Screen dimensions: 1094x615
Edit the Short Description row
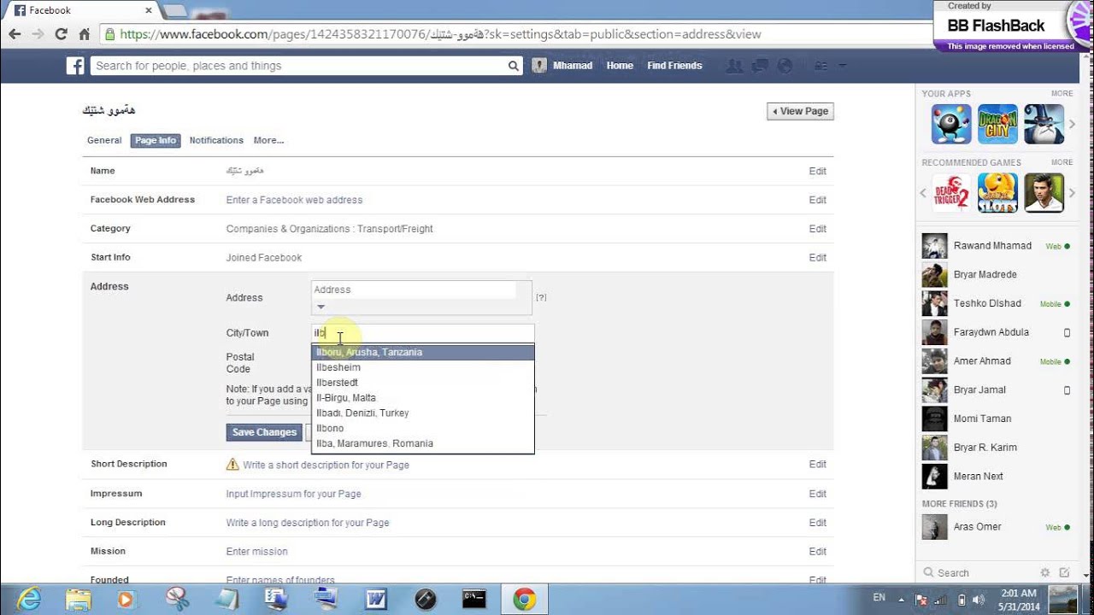(818, 465)
